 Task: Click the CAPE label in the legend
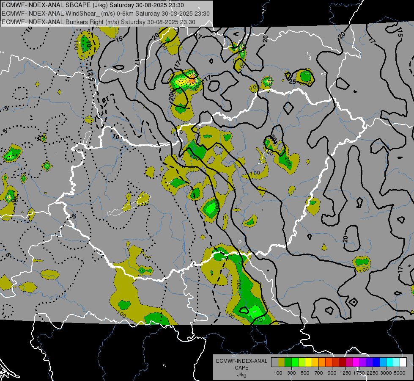pos(241,368)
